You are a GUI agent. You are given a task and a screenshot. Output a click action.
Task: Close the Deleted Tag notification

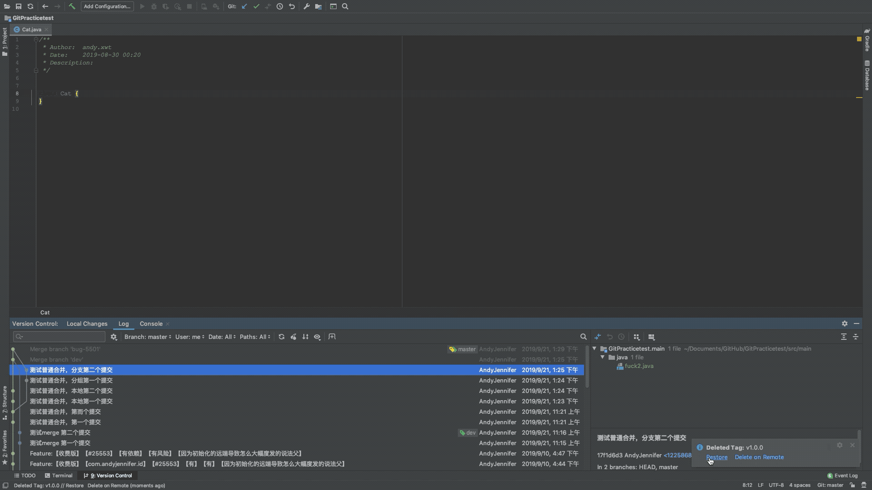[x=852, y=445]
